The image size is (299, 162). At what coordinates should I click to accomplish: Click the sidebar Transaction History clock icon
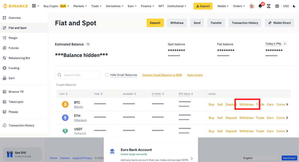tap(4, 125)
